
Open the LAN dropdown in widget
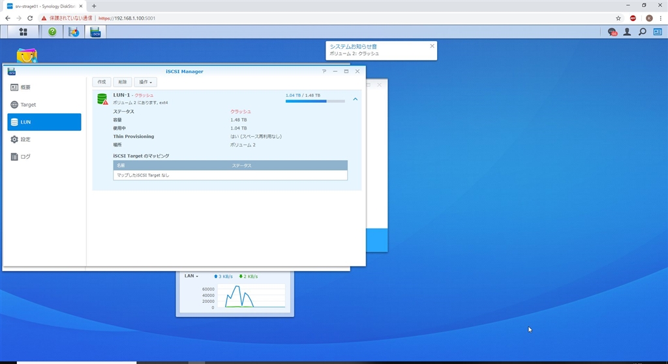click(x=191, y=276)
